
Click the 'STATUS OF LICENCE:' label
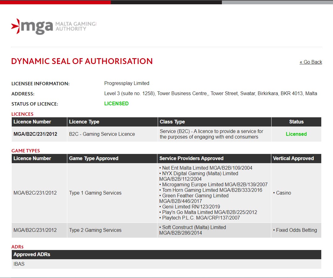(35, 104)
